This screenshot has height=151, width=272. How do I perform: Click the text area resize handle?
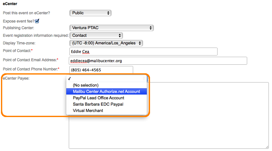[x=267, y=147]
